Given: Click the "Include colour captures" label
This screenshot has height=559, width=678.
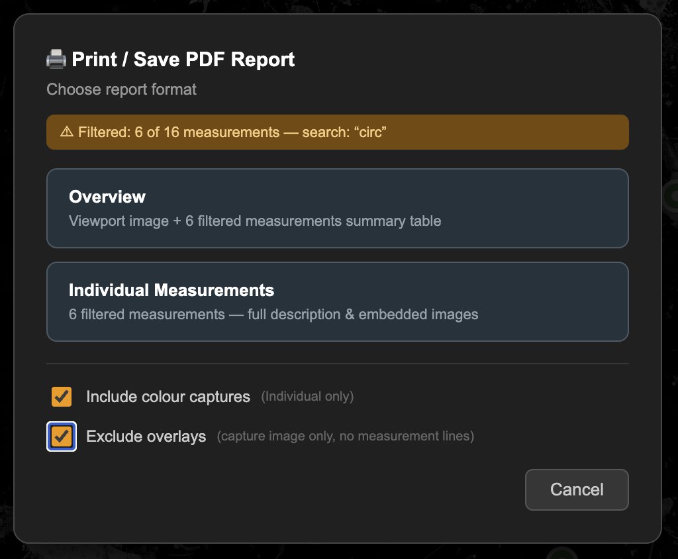Looking at the screenshot, I should pyautogui.click(x=168, y=397).
